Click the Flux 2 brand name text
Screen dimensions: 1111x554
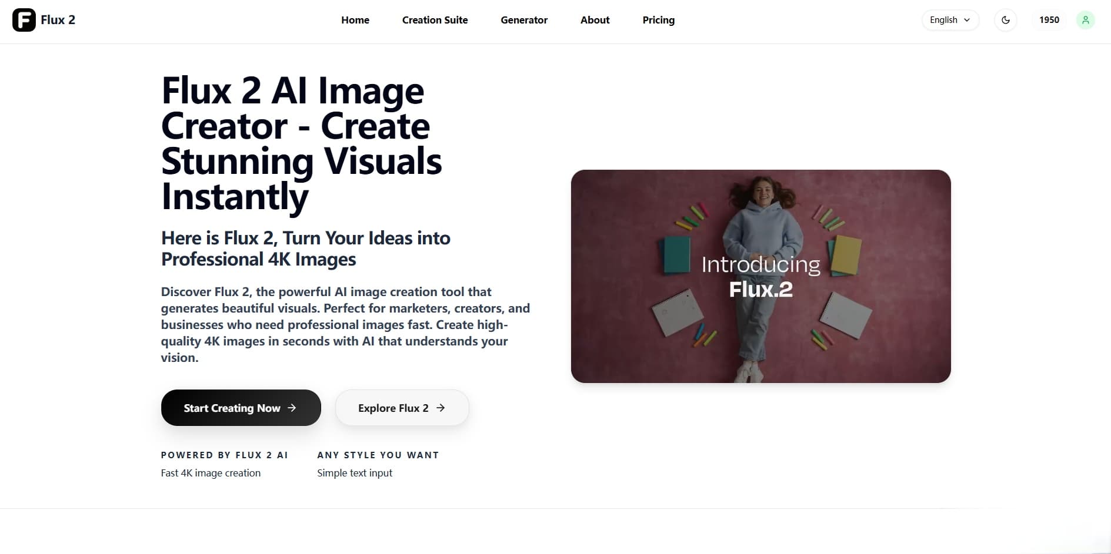[x=58, y=20]
